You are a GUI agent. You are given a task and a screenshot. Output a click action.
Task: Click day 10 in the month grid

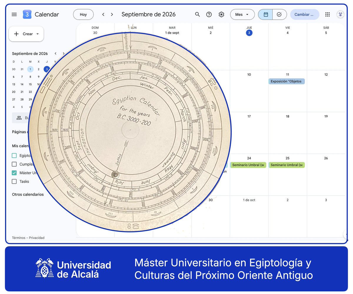click(x=249, y=75)
